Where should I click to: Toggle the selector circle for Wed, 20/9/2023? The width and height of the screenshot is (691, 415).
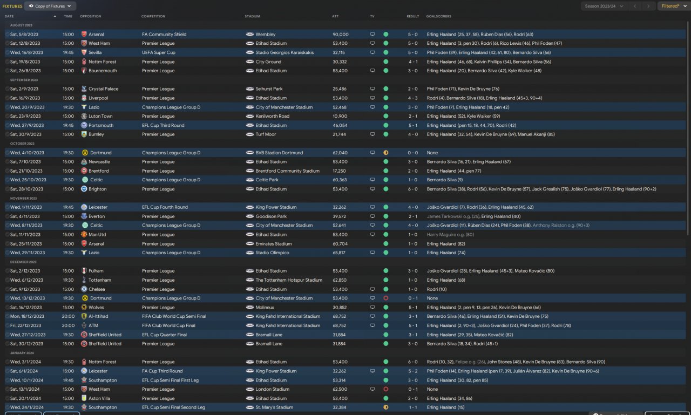pyautogui.click(x=8, y=107)
